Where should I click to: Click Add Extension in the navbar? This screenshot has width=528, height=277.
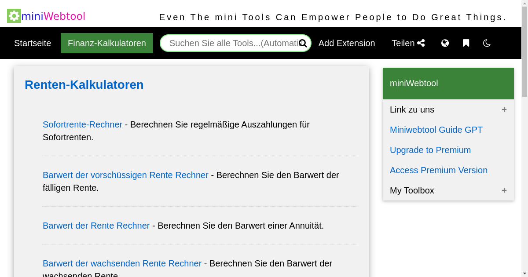(347, 43)
